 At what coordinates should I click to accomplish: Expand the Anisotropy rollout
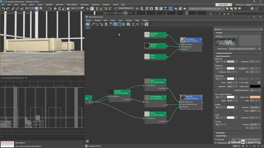[x=220, y=133]
